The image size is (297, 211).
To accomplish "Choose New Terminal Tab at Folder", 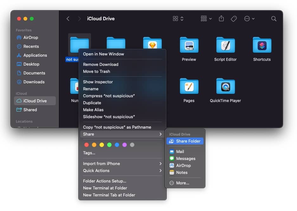I will (x=122, y=195).
